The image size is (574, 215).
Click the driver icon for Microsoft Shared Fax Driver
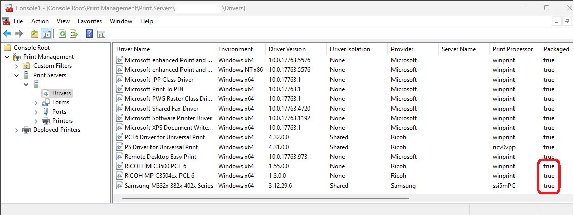[x=119, y=109]
